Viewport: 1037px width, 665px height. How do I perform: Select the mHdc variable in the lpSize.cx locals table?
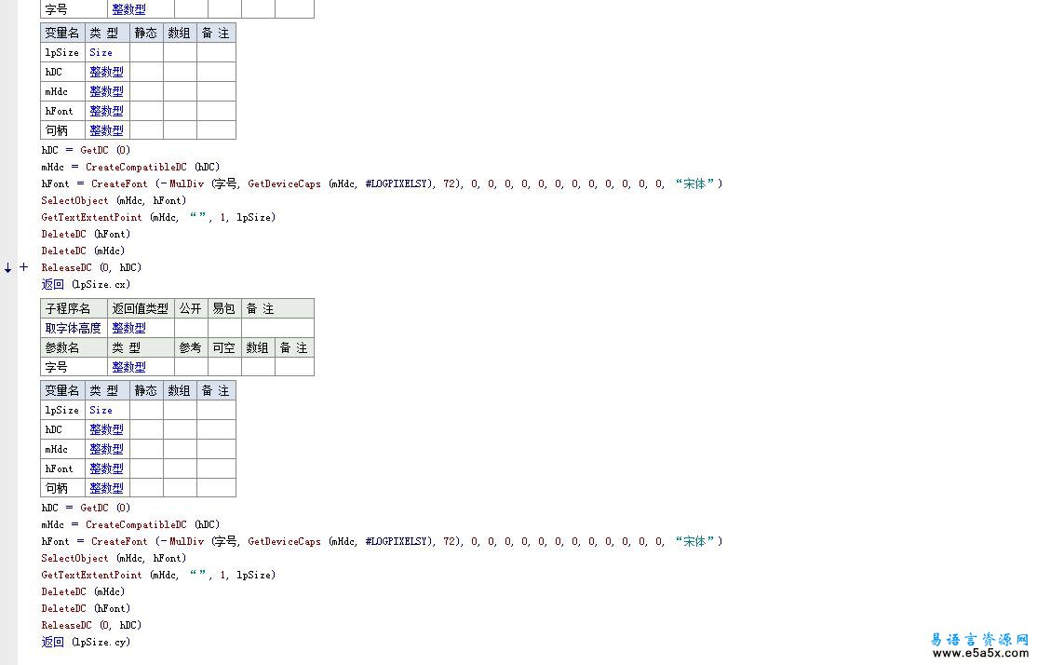pyautogui.click(x=62, y=91)
